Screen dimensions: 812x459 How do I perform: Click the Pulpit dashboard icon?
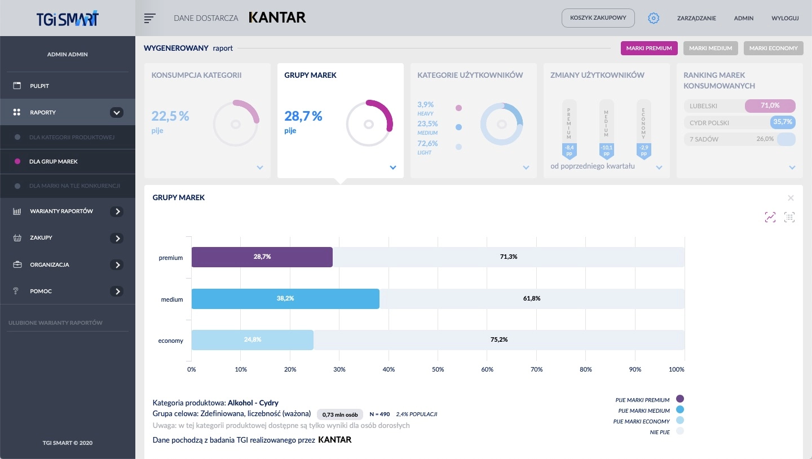click(x=17, y=86)
